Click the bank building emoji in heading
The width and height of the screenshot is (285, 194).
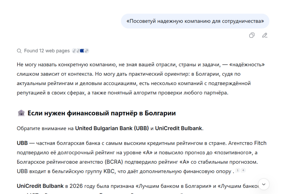point(21,113)
